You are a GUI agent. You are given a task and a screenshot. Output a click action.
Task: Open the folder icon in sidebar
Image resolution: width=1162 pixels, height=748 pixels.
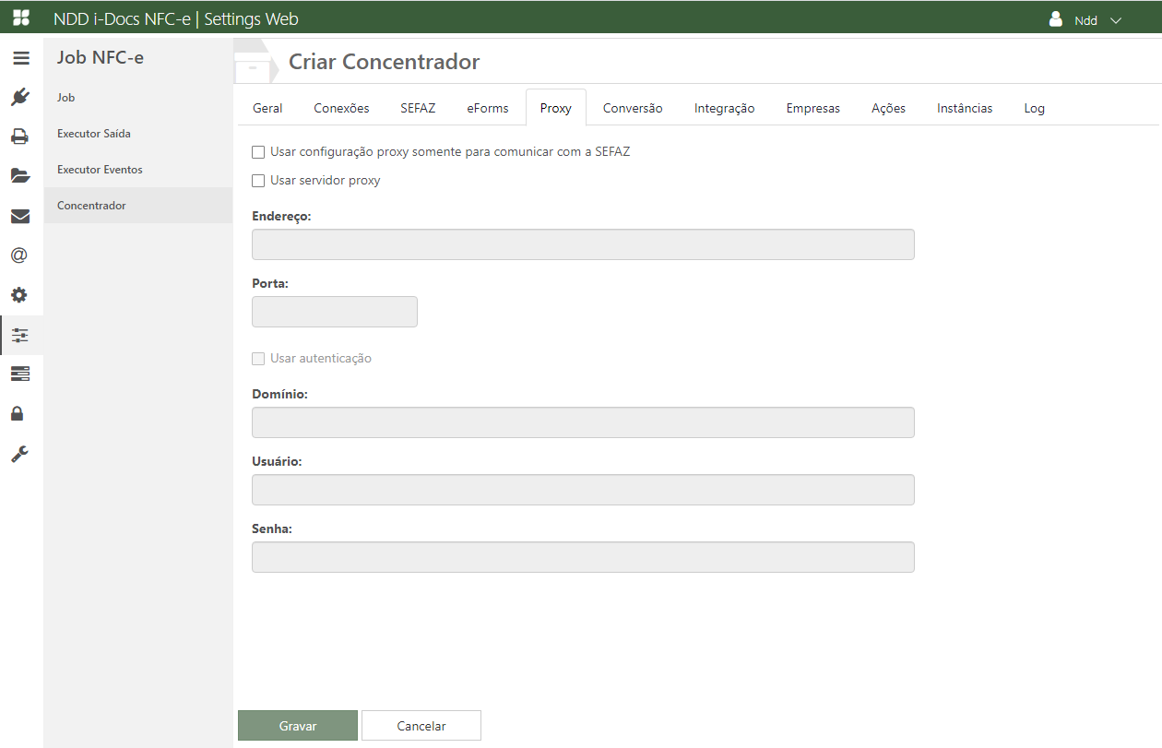click(x=20, y=176)
